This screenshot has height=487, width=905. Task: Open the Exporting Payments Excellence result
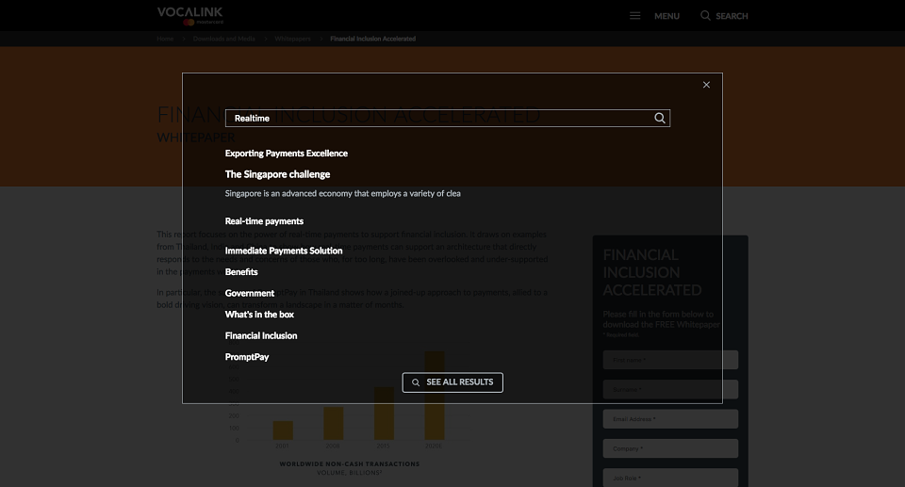click(287, 154)
